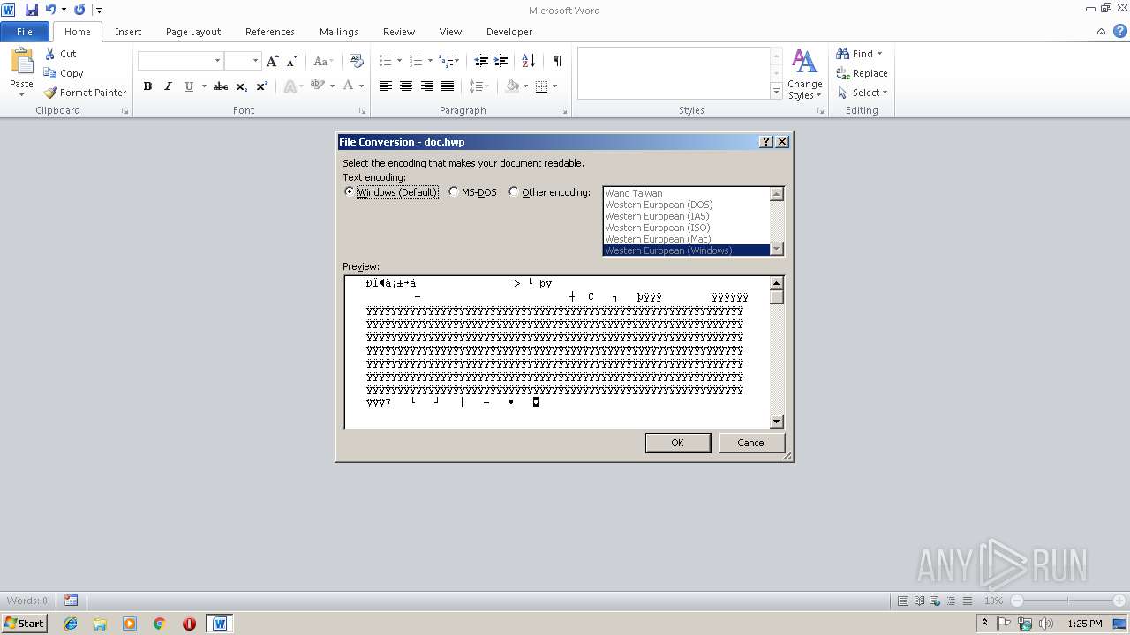1130x635 pixels.
Task: Align text right
Action: pyautogui.click(x=427, y=86)
